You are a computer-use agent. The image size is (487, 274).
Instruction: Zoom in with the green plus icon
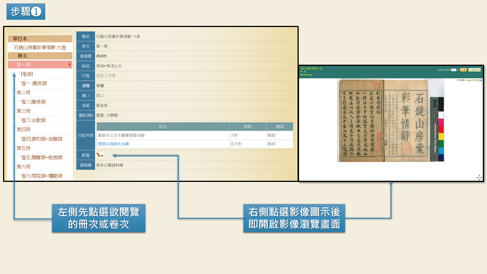pos(468,80)
